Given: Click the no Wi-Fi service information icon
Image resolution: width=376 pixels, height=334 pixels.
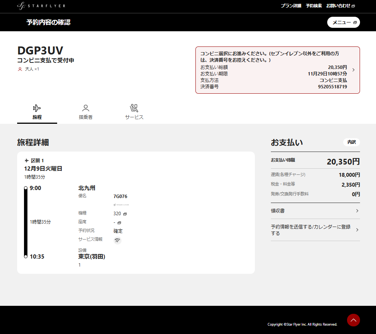Looking at the screenshot, I should pyautogui.click(x=118, y=240).
